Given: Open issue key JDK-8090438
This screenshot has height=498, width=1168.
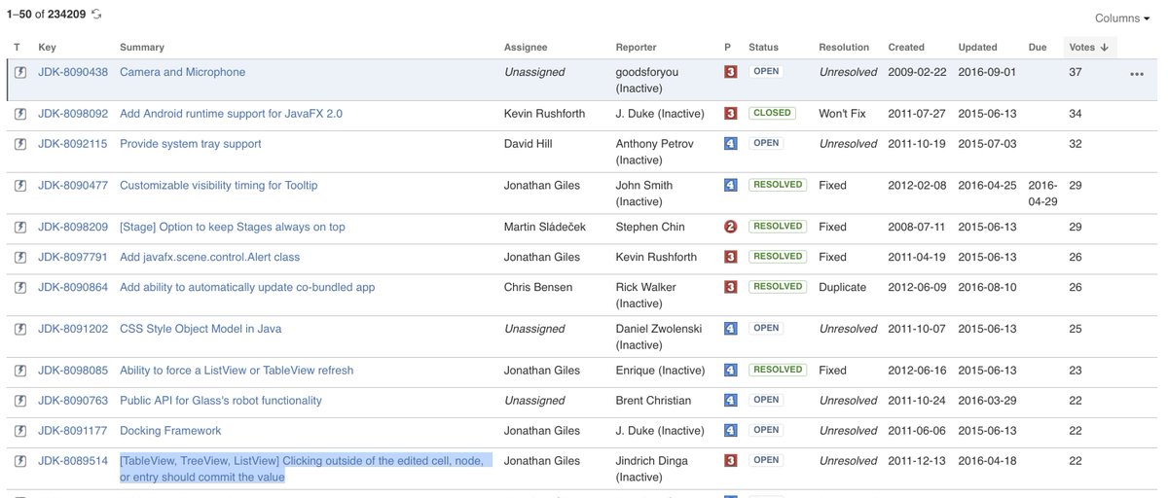Looking at the screenshot, I should 73,72.
